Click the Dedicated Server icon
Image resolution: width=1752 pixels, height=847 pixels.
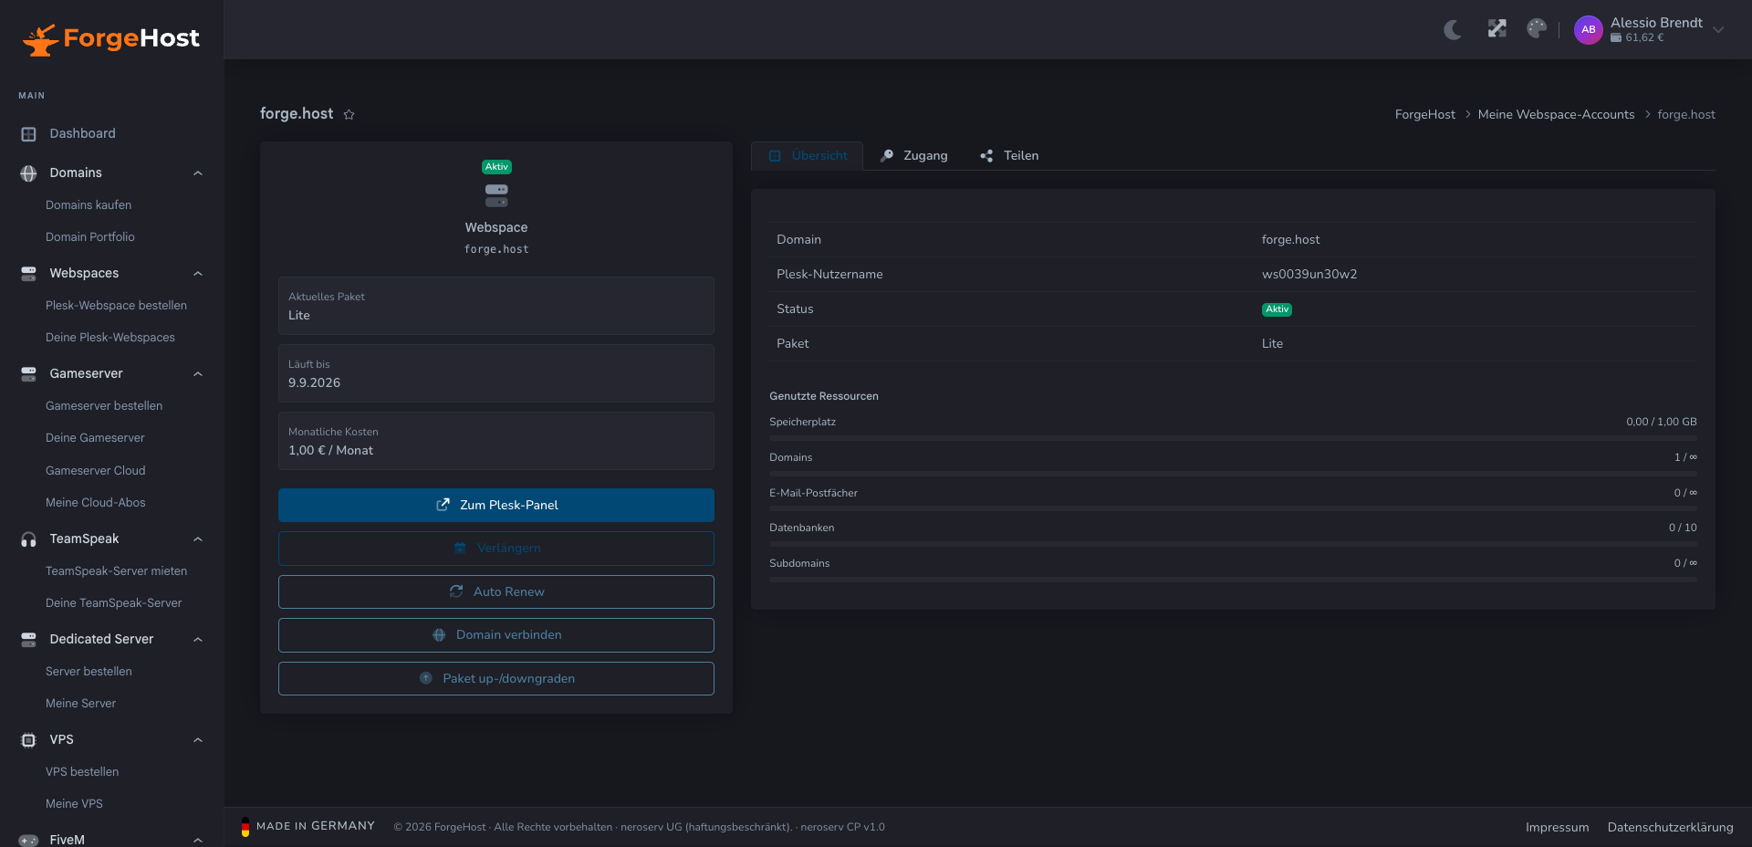pyautogui.click(x=28, y=640)
